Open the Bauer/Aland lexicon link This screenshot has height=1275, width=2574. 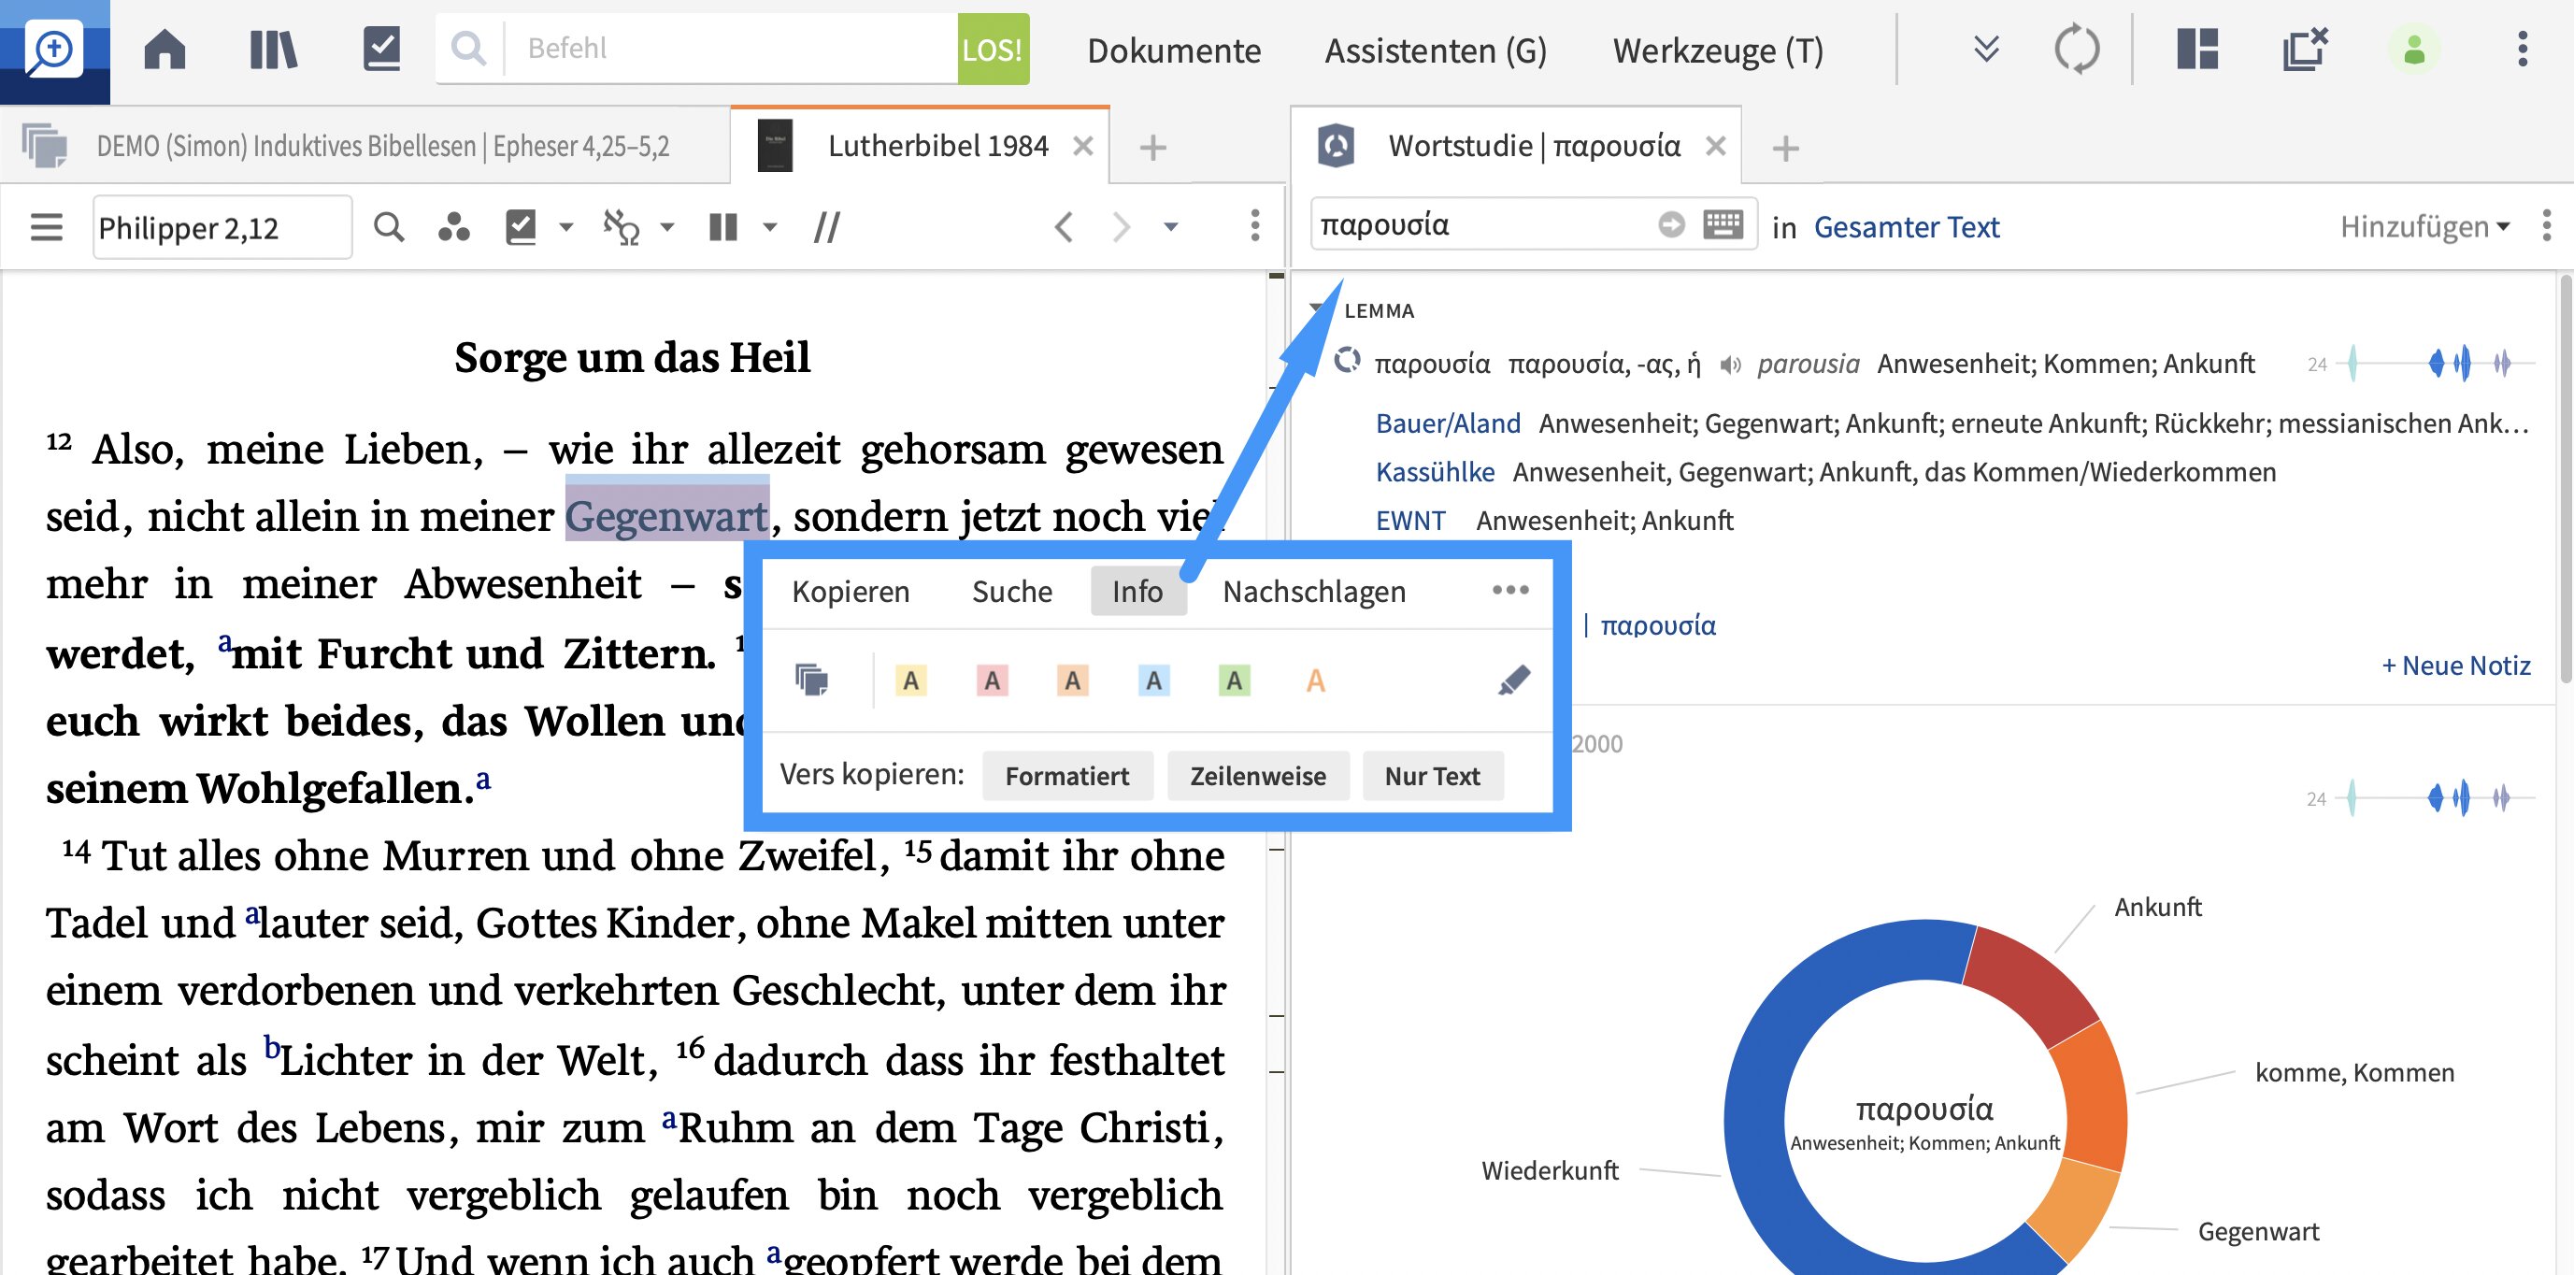[x=1448, y=423]
